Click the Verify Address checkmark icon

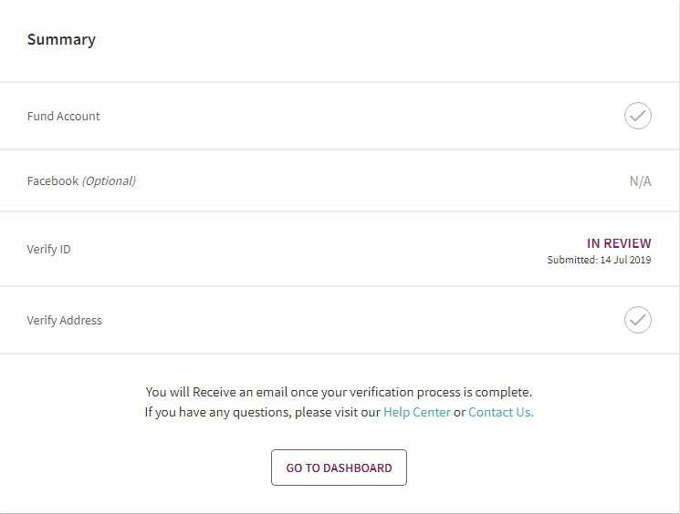[x=637, y=320]
